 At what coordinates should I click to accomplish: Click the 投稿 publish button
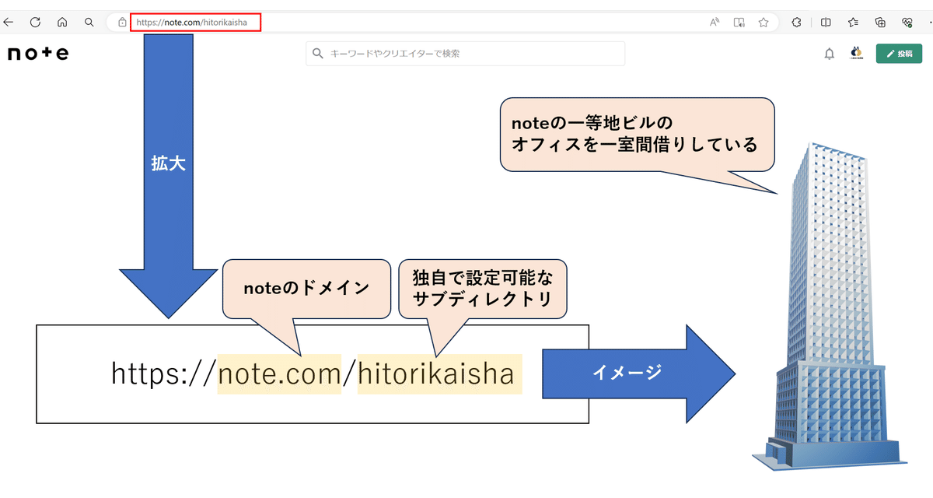coord(899,54)
